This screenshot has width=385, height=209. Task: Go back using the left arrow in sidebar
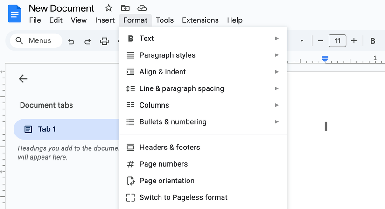(23, 79)
